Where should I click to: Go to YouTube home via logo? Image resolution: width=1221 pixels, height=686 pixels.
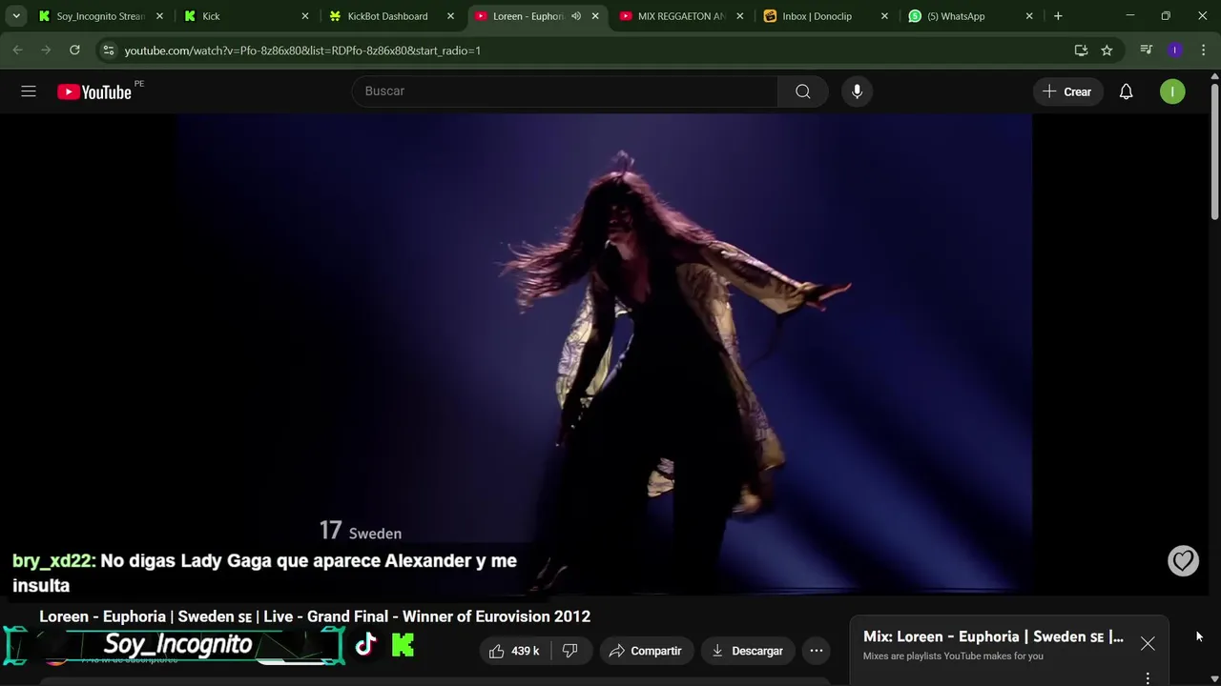[x=93, y=91]
